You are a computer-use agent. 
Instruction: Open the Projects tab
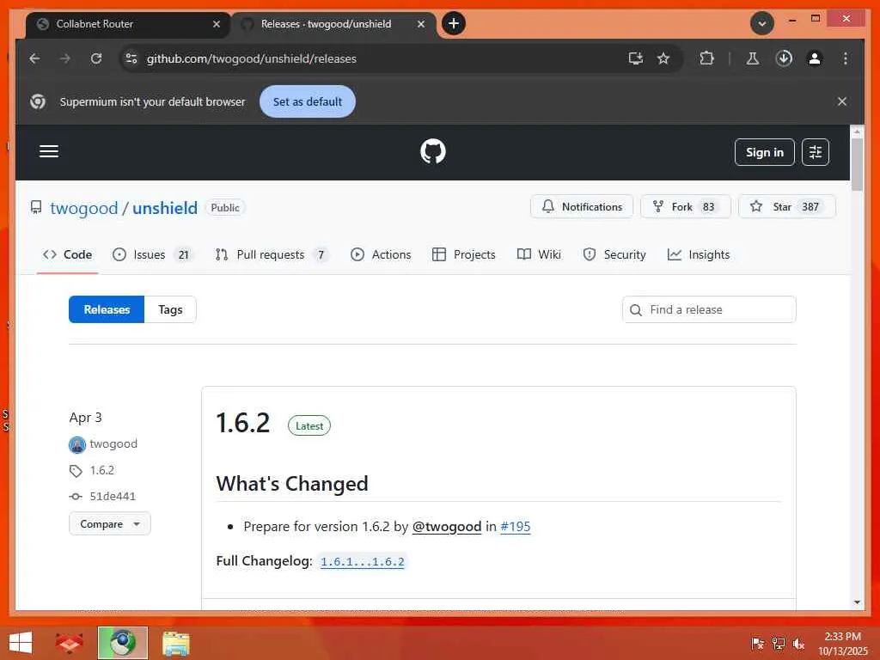pos(463,254)
